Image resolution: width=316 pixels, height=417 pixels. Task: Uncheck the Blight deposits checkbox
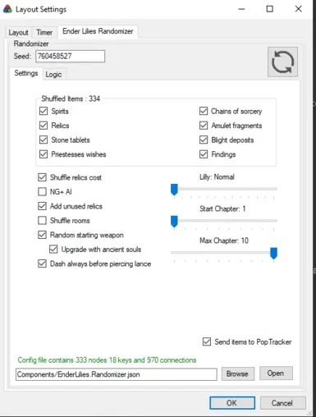coord(204,140)
